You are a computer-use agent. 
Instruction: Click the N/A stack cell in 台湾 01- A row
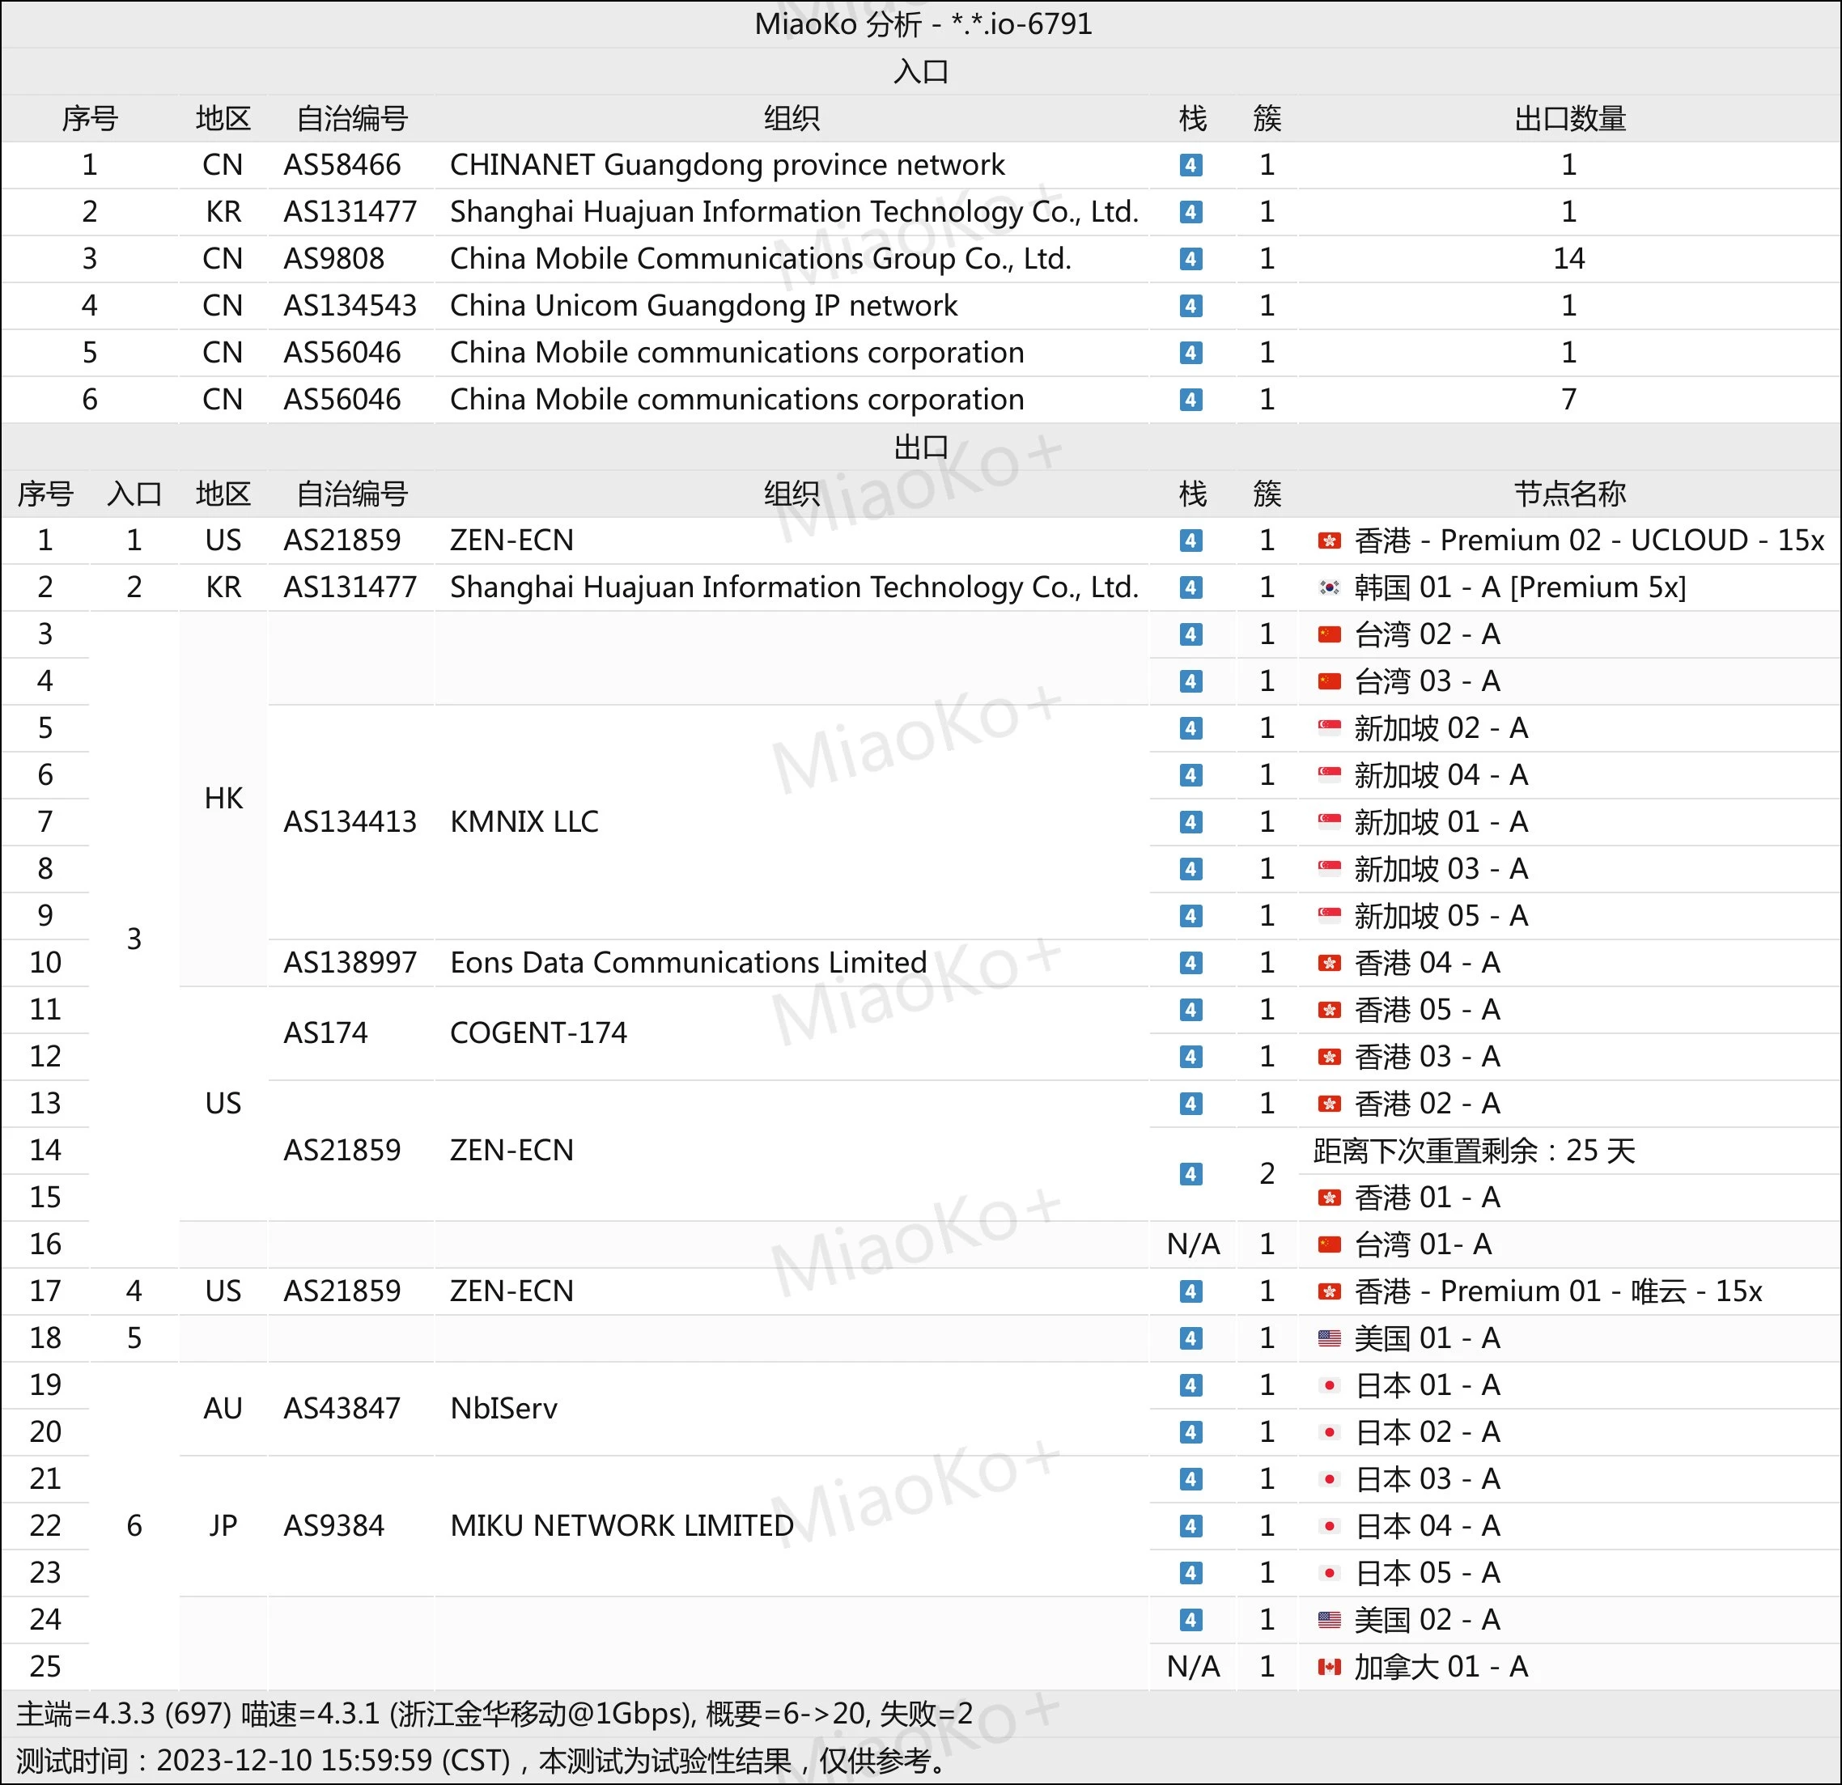[x=1191, y=1244]
